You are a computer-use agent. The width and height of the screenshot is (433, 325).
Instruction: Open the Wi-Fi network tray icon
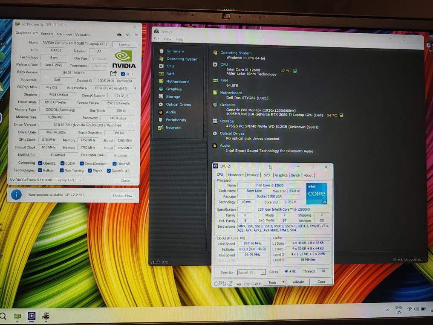(410, 310)
